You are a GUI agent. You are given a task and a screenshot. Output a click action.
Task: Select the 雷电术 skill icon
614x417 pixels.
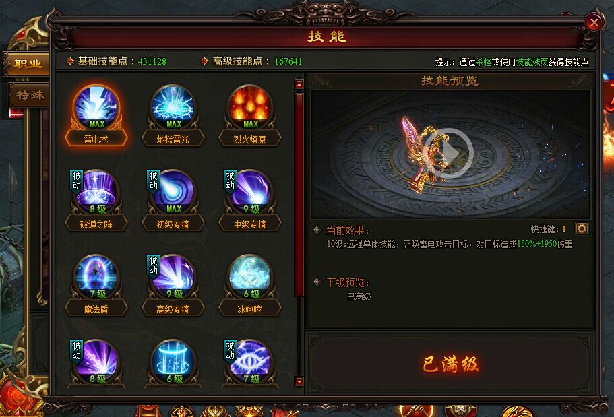pos(96,107)
